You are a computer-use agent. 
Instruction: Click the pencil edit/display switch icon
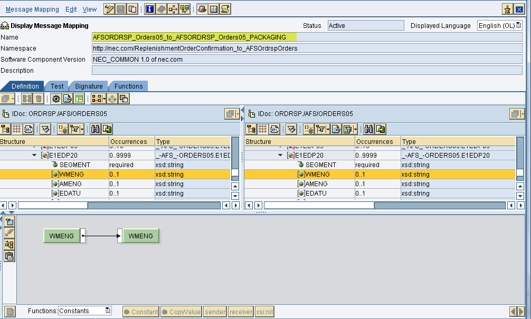coord(109,9)
